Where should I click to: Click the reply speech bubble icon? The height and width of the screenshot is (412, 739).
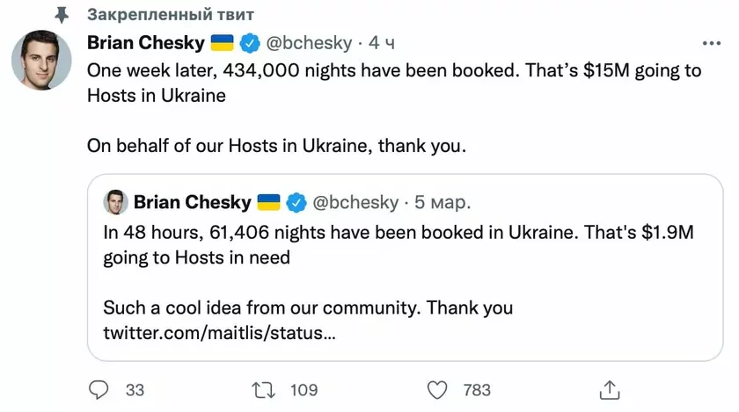[101, 388]
